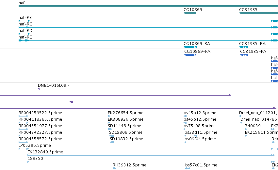Click the bs57c01.5prime EST glyph
Viewport: 278px width, 170px height.
[x=188, y=168]
